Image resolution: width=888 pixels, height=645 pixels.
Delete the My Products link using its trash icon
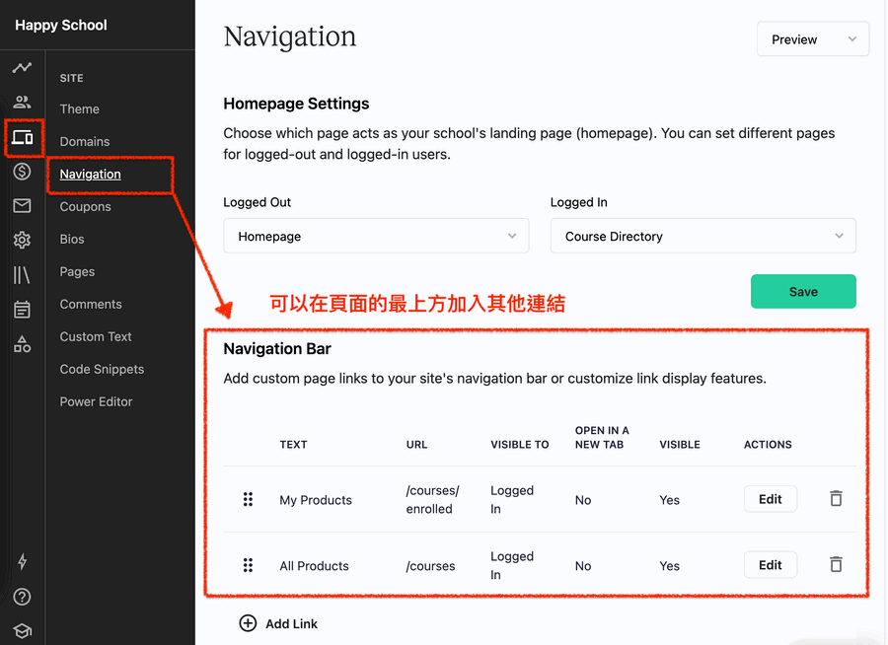point(835,498)
